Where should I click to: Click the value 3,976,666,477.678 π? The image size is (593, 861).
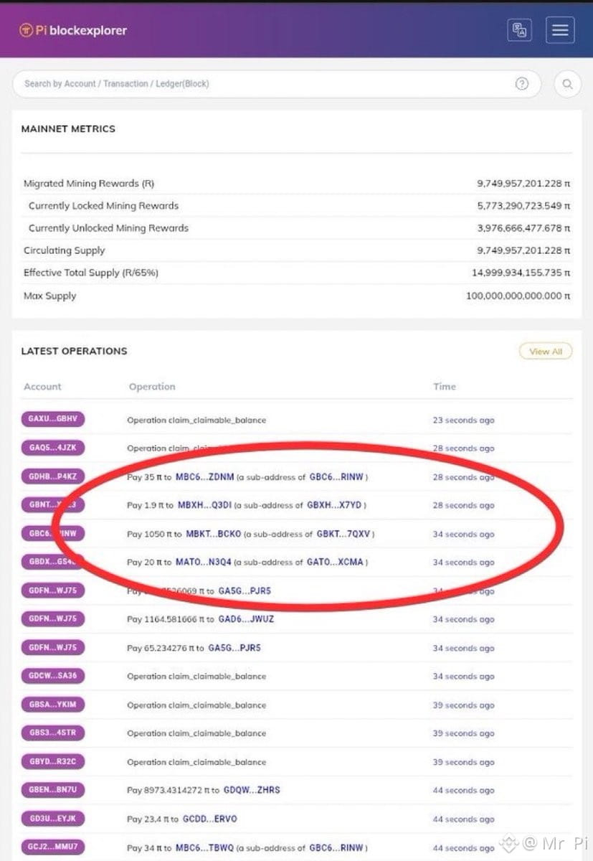point(523,228)
